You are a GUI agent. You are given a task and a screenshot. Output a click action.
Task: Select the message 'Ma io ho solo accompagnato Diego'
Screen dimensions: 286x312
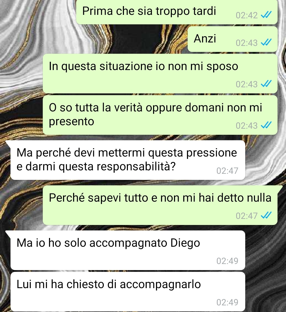click(x=128, y=250)
